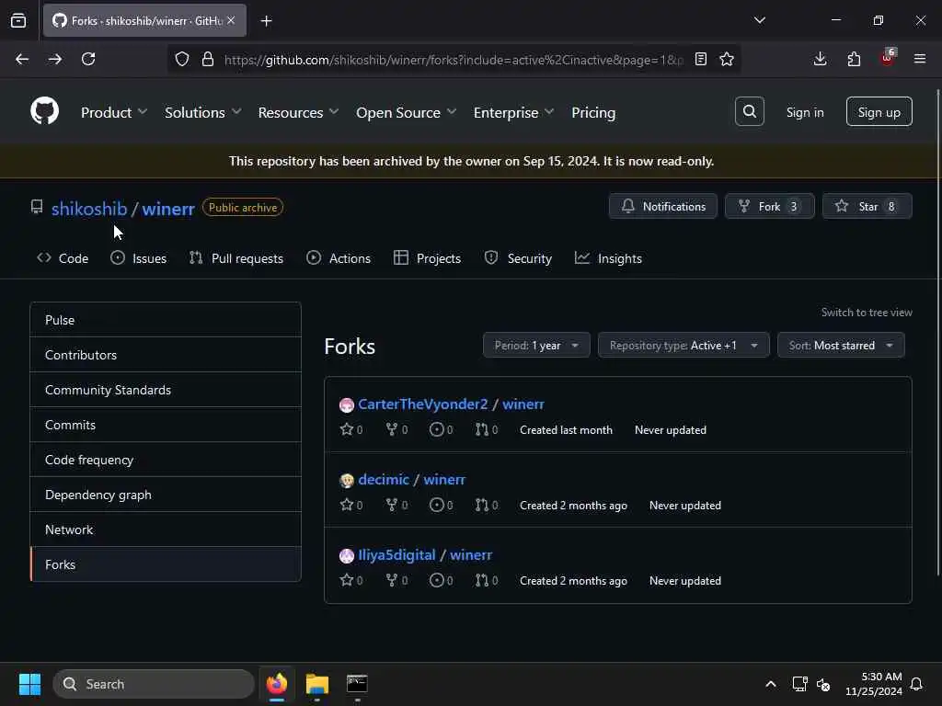
Task: Switch to the Code tab
Action: [63, 258]
